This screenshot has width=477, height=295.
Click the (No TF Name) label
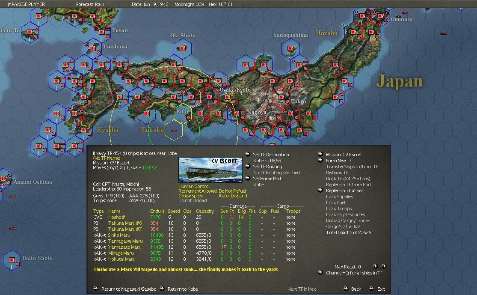pos(107,158)
